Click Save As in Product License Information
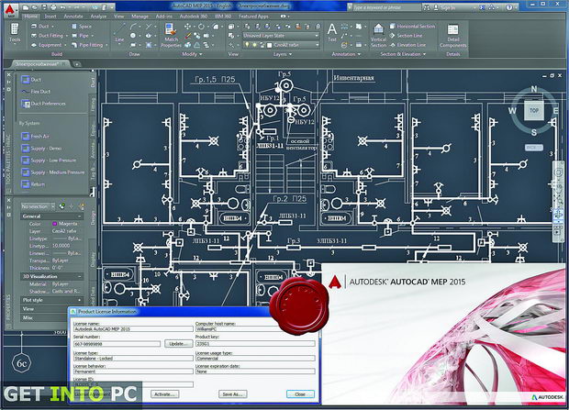The width and height of the screenshot is (569, 410). point(232,394)
